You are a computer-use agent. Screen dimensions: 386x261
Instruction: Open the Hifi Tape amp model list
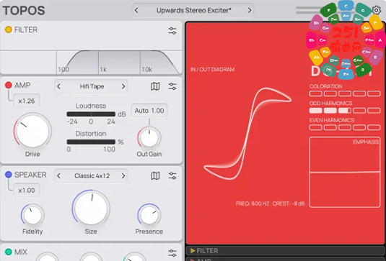tap(92, 86)
